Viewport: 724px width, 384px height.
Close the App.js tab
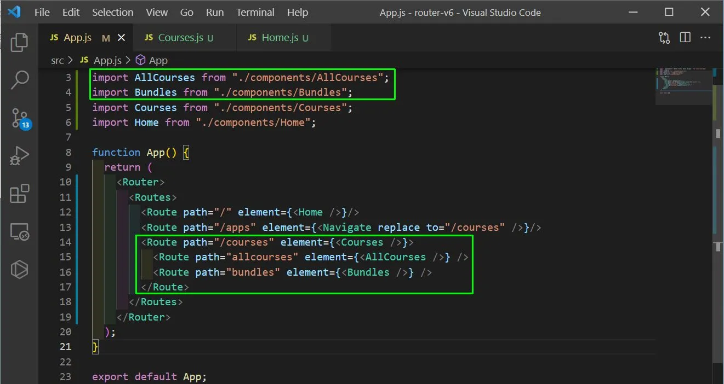coord(122,37)
